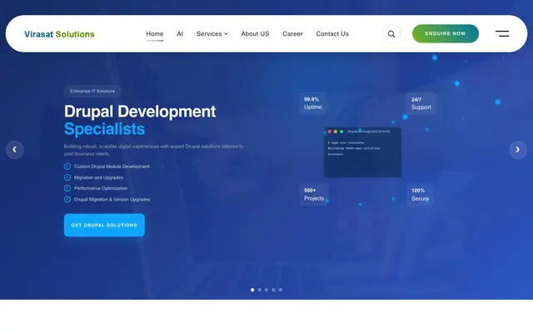This screenshot has width=533, height=333.
Task: Click the Drupal Development heading
Action: click(140, 112)
